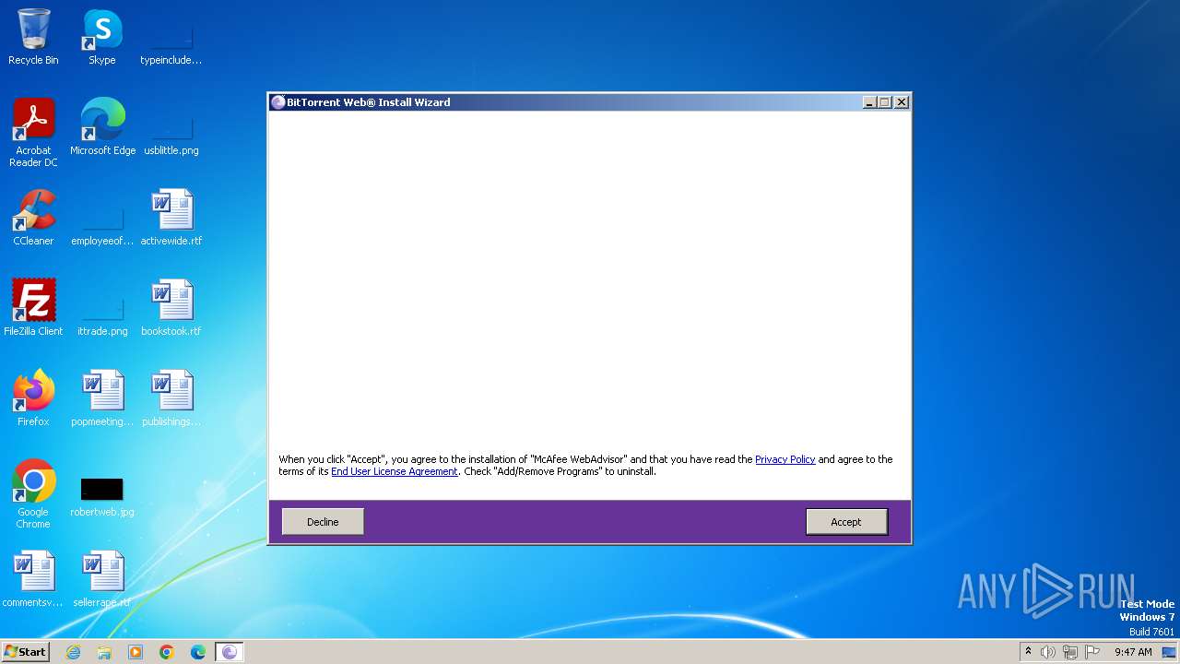Launch Edge from the taskbar

[198, 652]
